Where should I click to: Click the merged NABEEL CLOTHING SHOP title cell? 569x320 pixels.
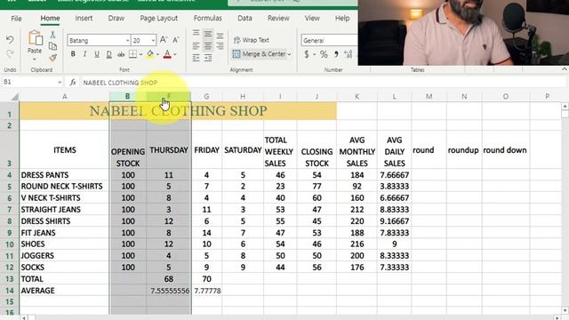178,110
